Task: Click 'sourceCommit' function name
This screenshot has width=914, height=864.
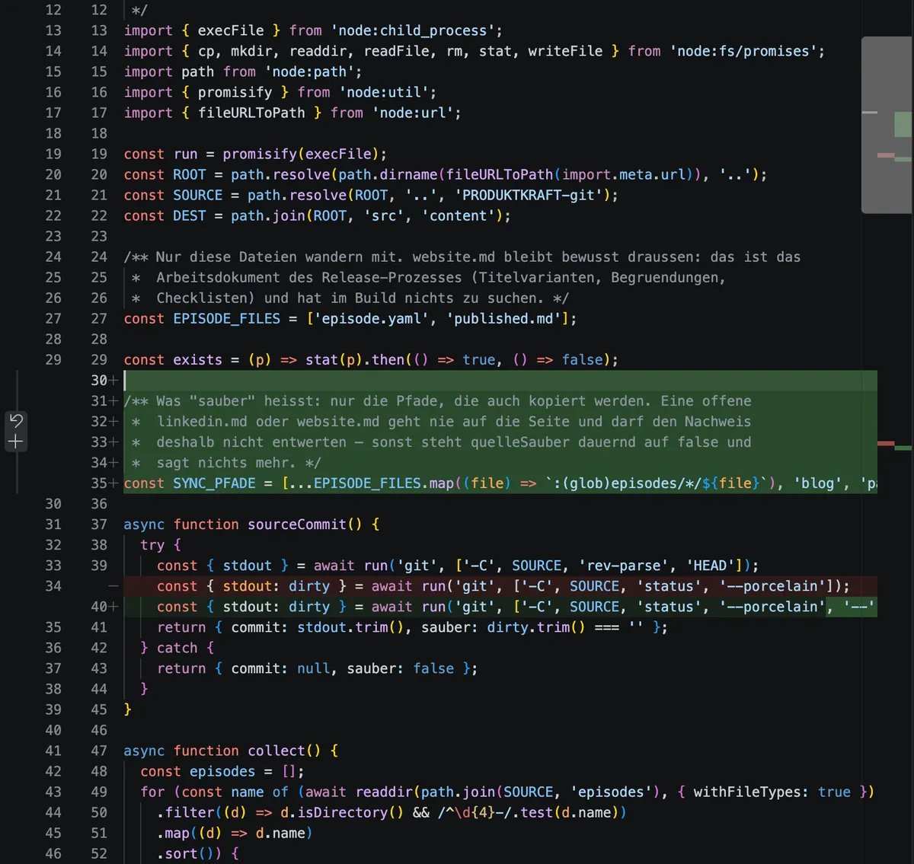Action: point(297,524)
